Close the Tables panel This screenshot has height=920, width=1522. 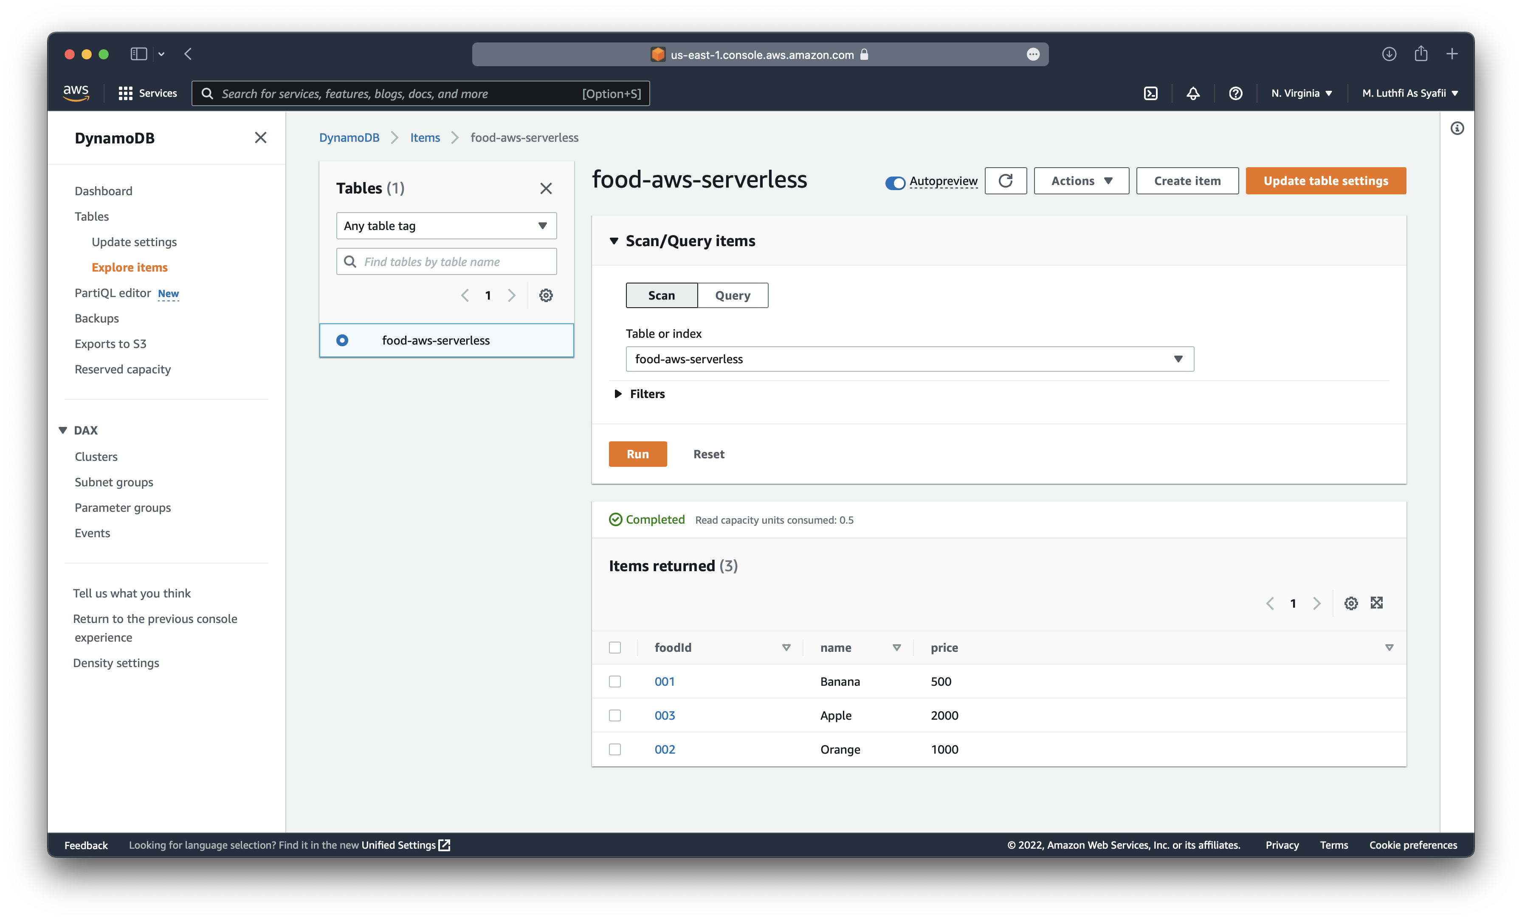(546, 188)
